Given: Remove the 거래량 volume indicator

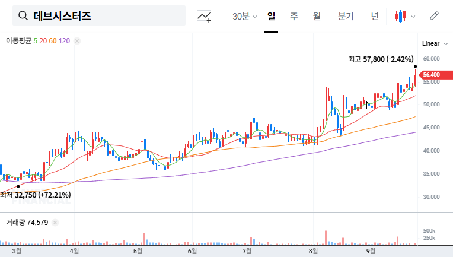Looking at the screenshot, I should (x=55, y=223).
